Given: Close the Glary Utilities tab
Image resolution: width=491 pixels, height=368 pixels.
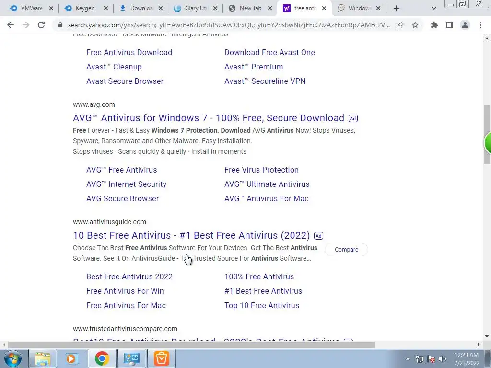Looking at the screenshot, I should coord(215,9).
